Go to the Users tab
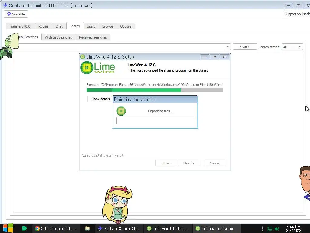Image resolution: width=310 pixels, height=233 pixels. [x=91, y=26]
